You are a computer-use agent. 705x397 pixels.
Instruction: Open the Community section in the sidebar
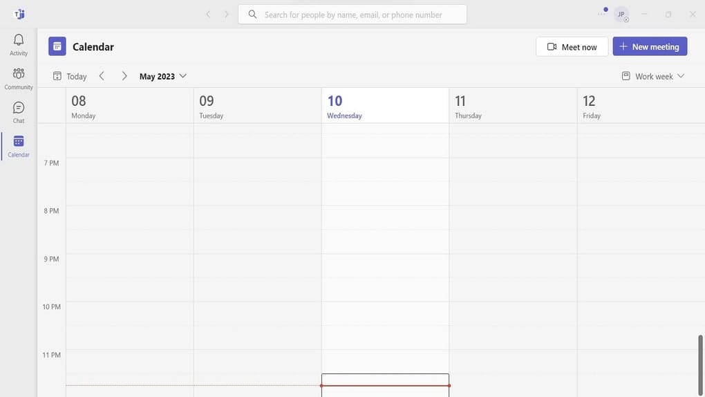(x=19, y=79)
